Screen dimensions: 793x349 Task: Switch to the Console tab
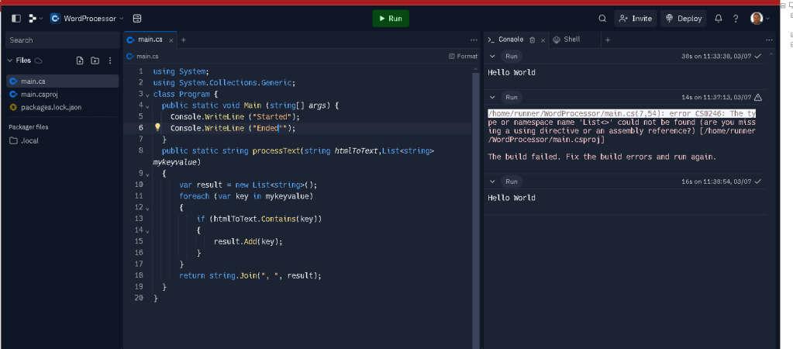pos(505,40)
